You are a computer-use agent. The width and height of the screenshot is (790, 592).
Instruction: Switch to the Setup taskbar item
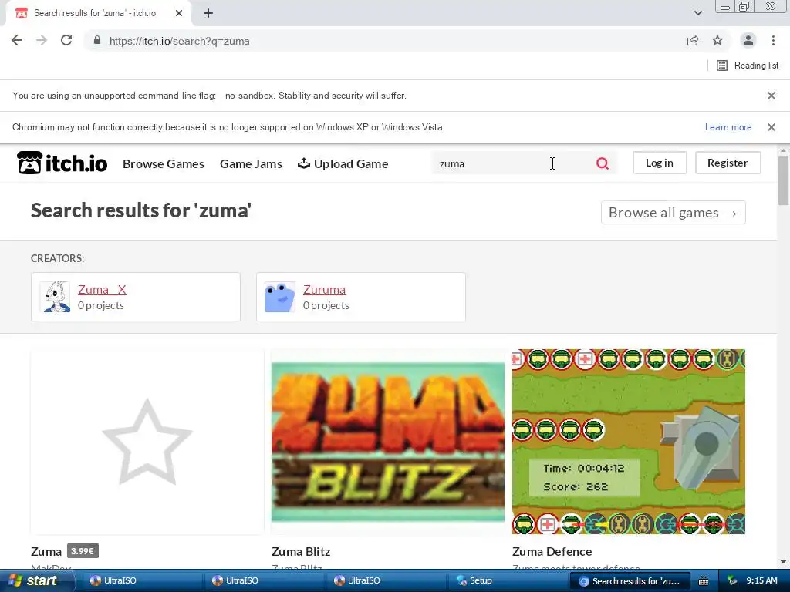coord(509,580)
